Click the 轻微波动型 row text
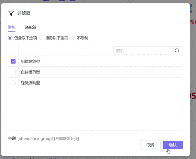 (30, 83)
